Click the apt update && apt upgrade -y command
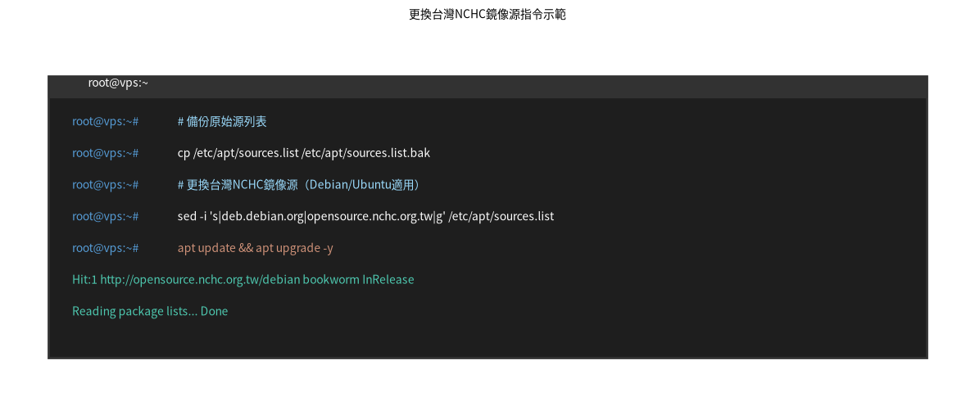The height and width of the screenshot is (401, 975). click(x=256, y=248)
